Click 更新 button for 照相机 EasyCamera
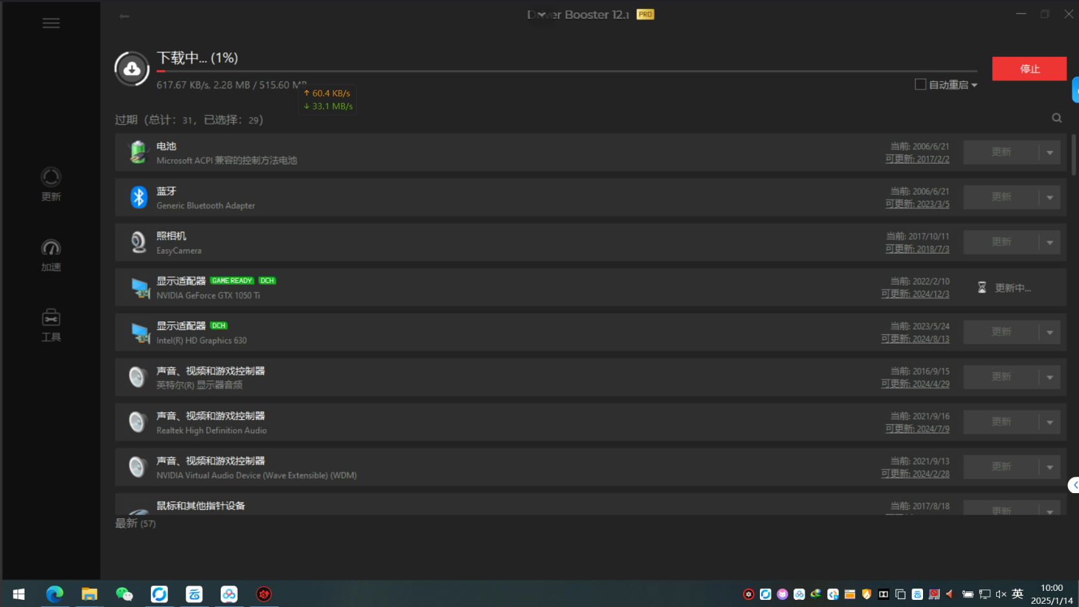1079x607 pixels. point(1001,242)
